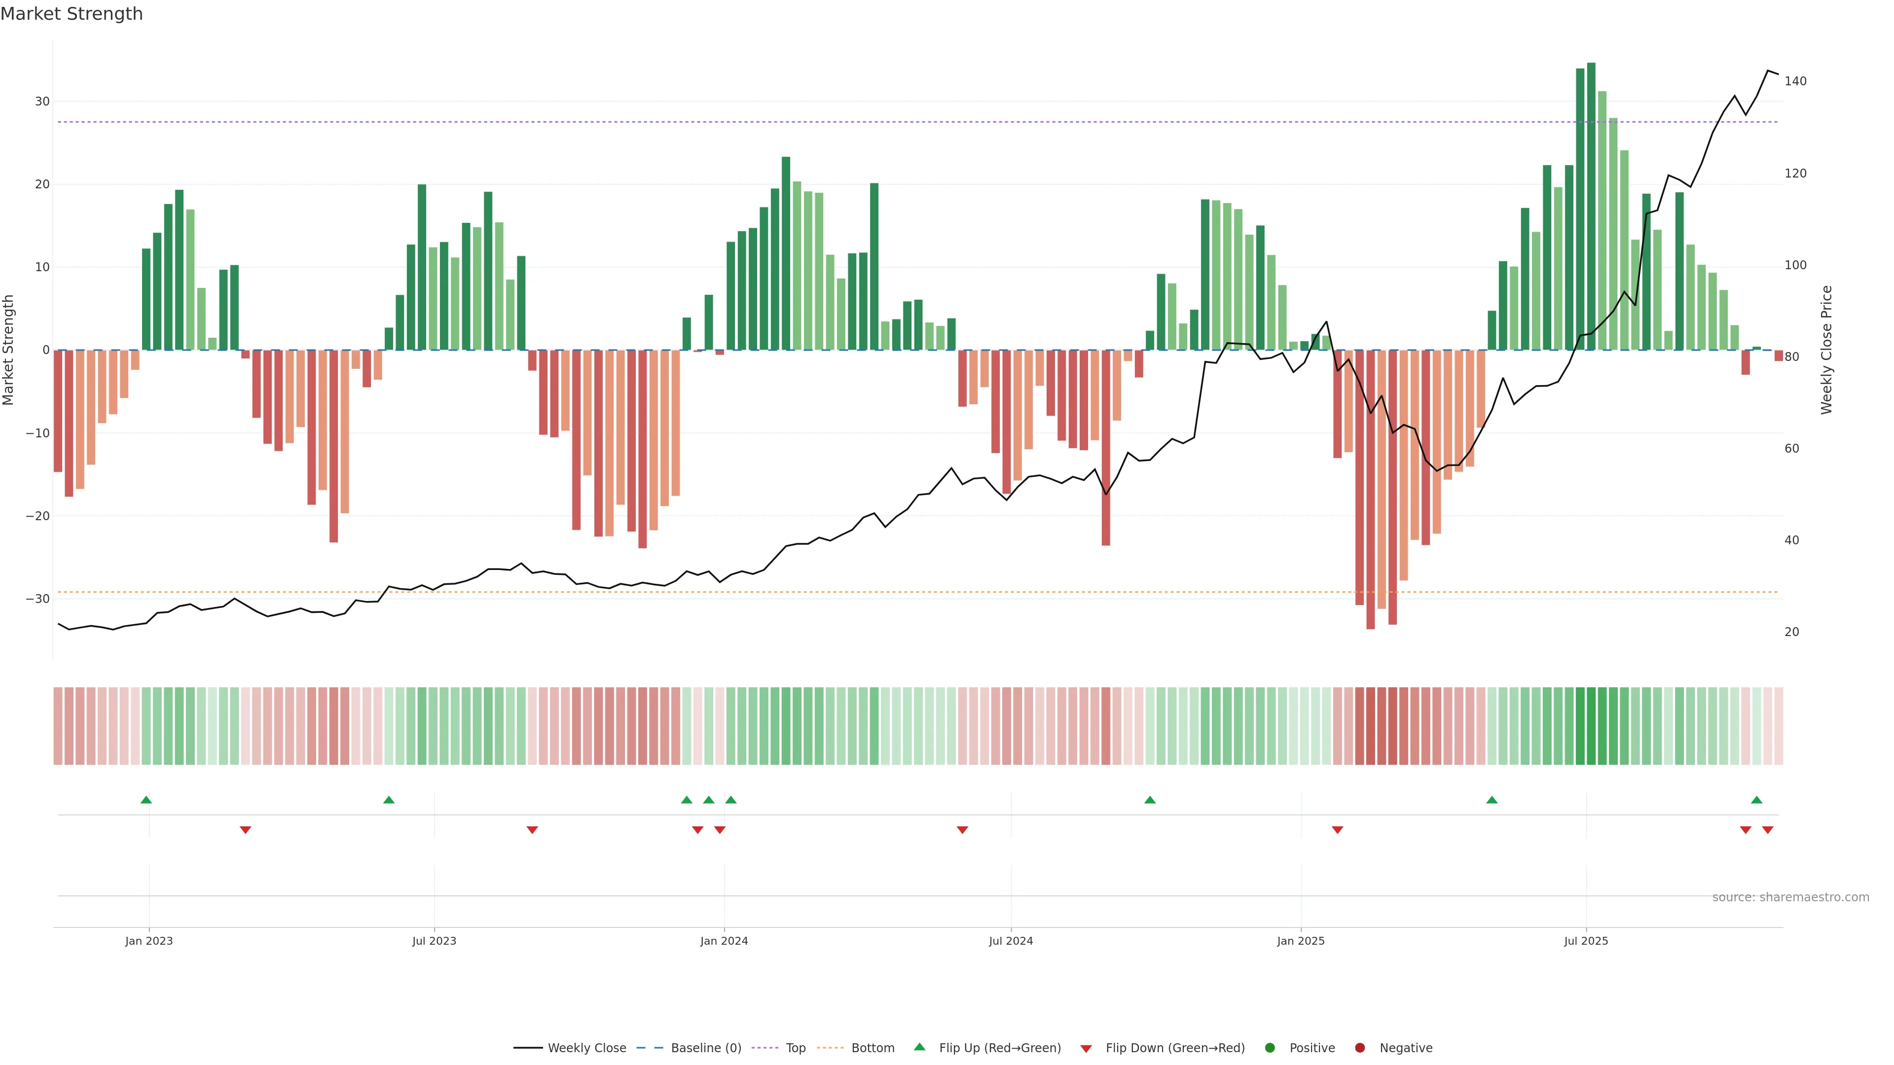Click the Positive green dot legend icon

point(1270,1048)
